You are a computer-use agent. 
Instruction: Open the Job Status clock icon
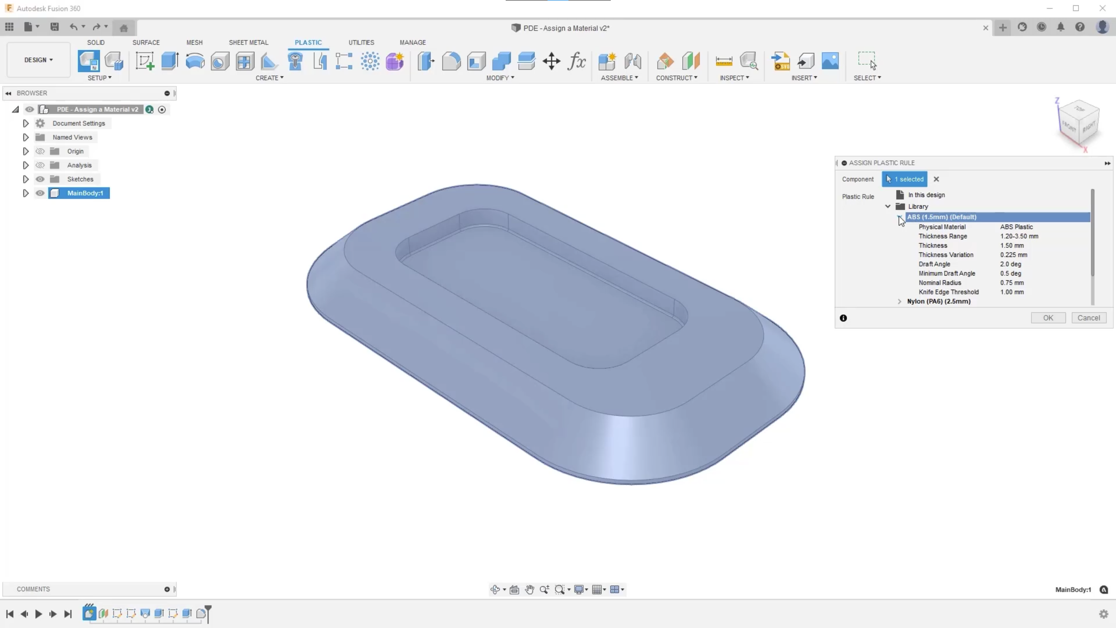click(1041, 27)
